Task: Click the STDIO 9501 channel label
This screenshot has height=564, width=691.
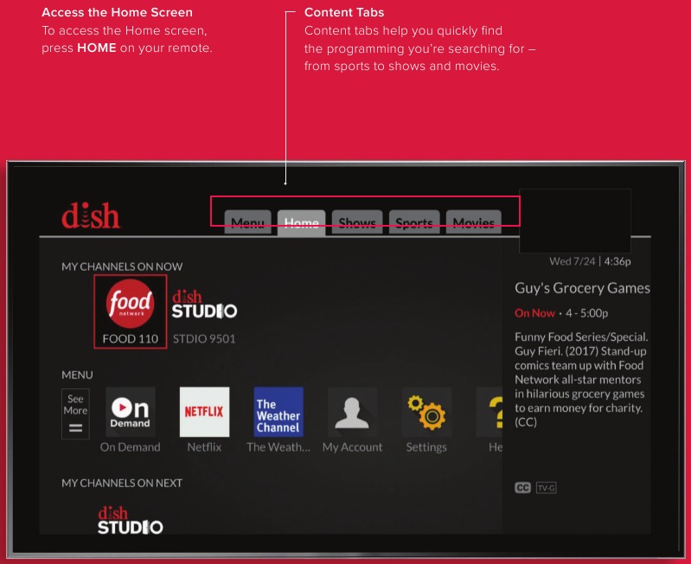Action: 204,339
